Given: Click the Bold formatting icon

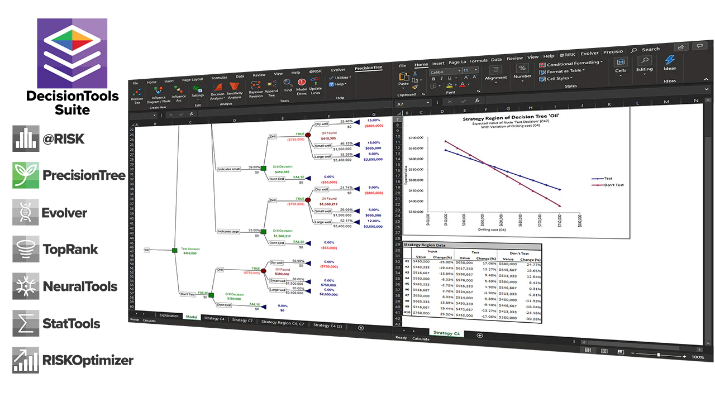Looking at the screenshot, I should tap(433, 79).
